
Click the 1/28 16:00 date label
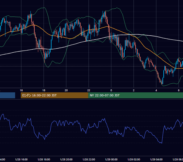tap(21, 159)
